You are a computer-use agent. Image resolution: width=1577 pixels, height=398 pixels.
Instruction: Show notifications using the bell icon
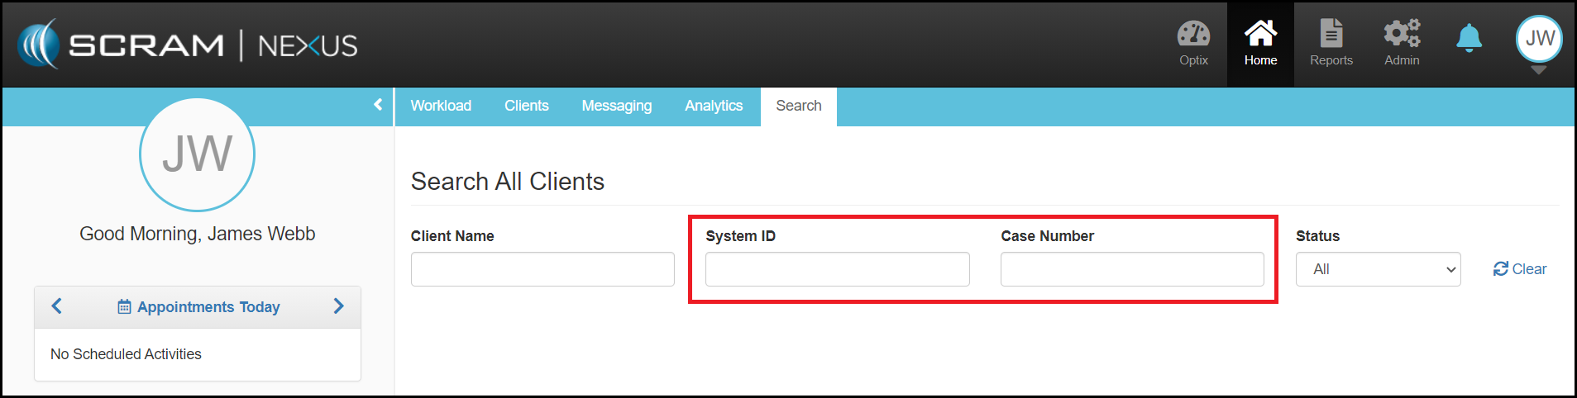click(x=1469, y=38)
